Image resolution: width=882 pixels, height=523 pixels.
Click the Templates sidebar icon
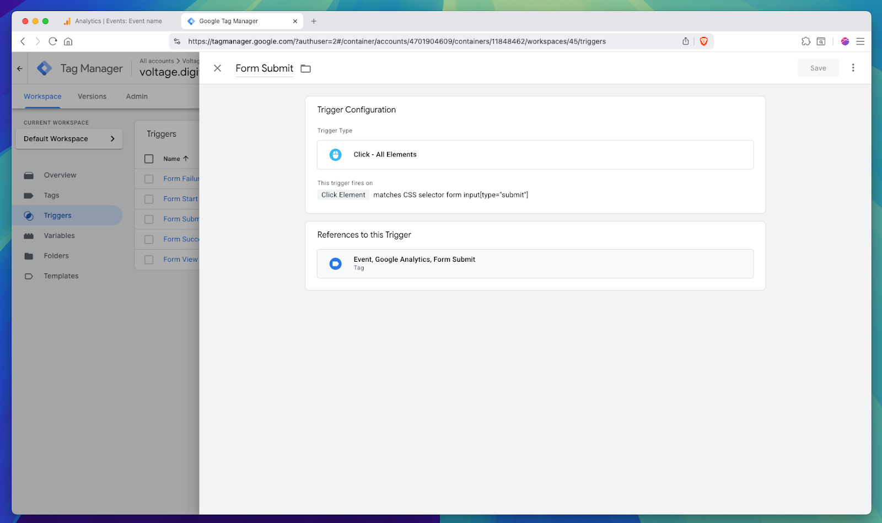pos(29,276)
